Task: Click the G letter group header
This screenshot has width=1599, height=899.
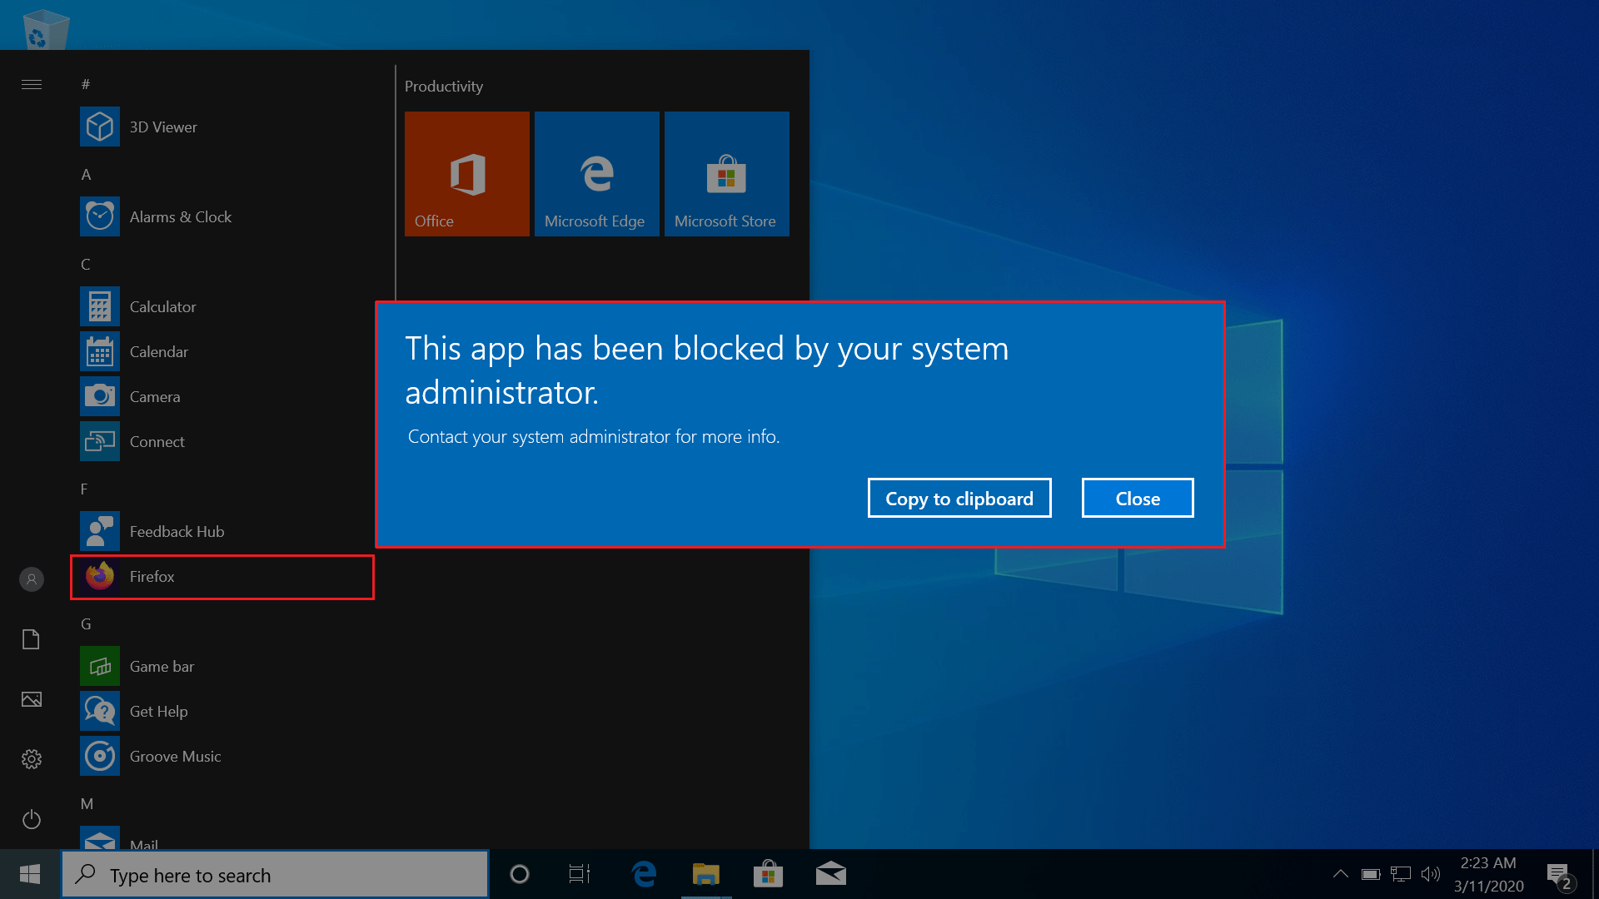Action: pos(86,623)
